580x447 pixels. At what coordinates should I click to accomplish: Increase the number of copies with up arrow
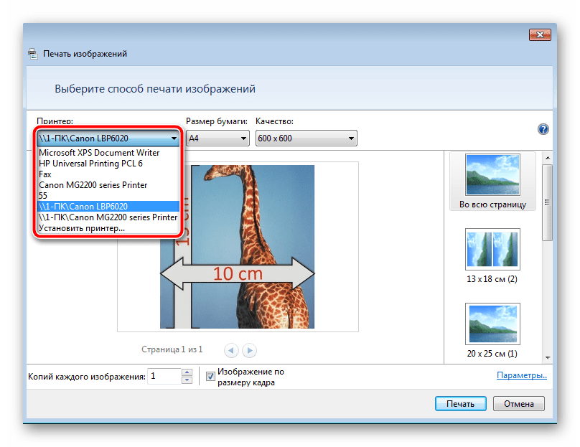tap(187, 372)
